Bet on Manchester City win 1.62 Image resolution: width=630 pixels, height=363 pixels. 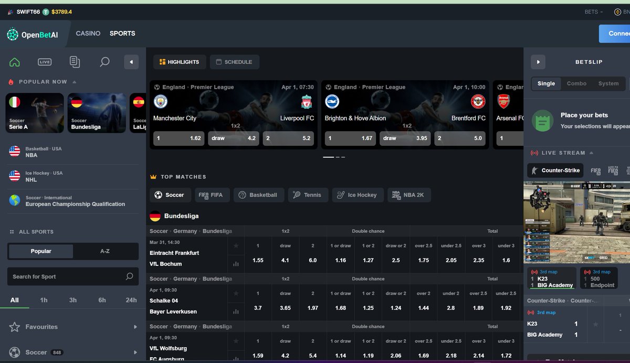pos(178,138)
